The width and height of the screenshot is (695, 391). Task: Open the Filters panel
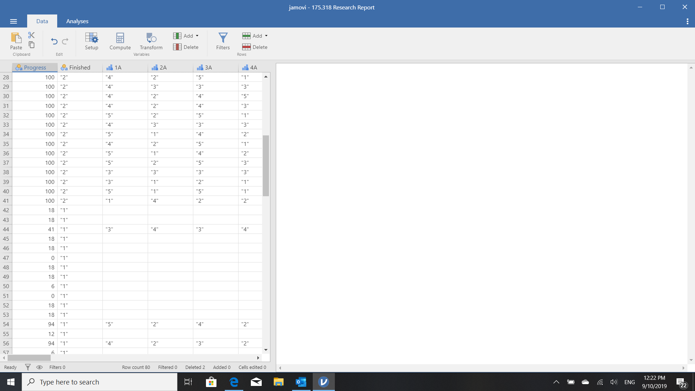pos(222,41)
